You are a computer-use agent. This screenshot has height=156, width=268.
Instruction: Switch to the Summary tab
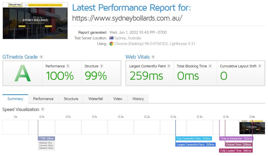[15, 99]
